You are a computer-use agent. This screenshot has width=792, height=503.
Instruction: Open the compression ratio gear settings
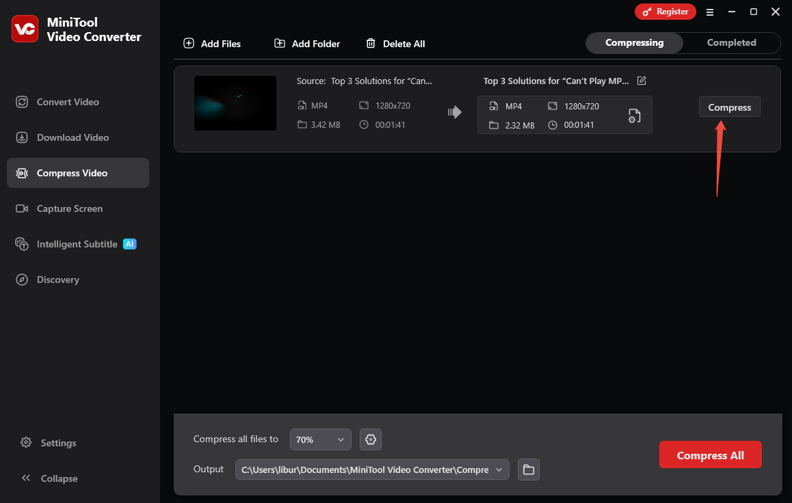371,439
